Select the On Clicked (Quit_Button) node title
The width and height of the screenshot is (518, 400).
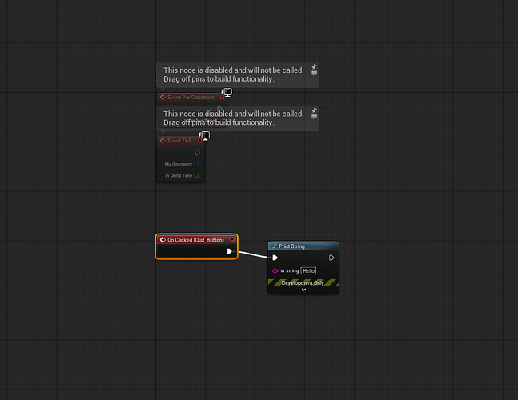(x=195, y=240)
